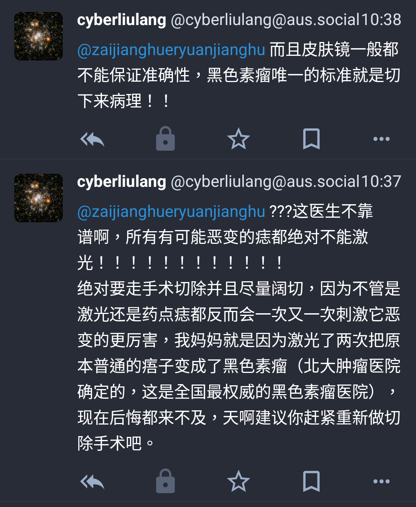Open the cyberliulang display name on the 10:38 post
This screenshot has width=416, height=507.
pyautogui.click(x=122, y=20)
